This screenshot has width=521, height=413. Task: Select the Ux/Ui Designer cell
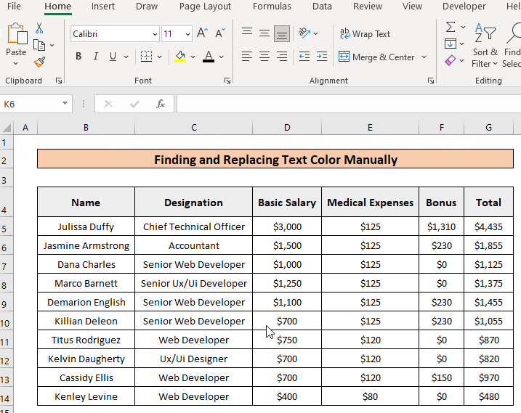coord(194,359)
